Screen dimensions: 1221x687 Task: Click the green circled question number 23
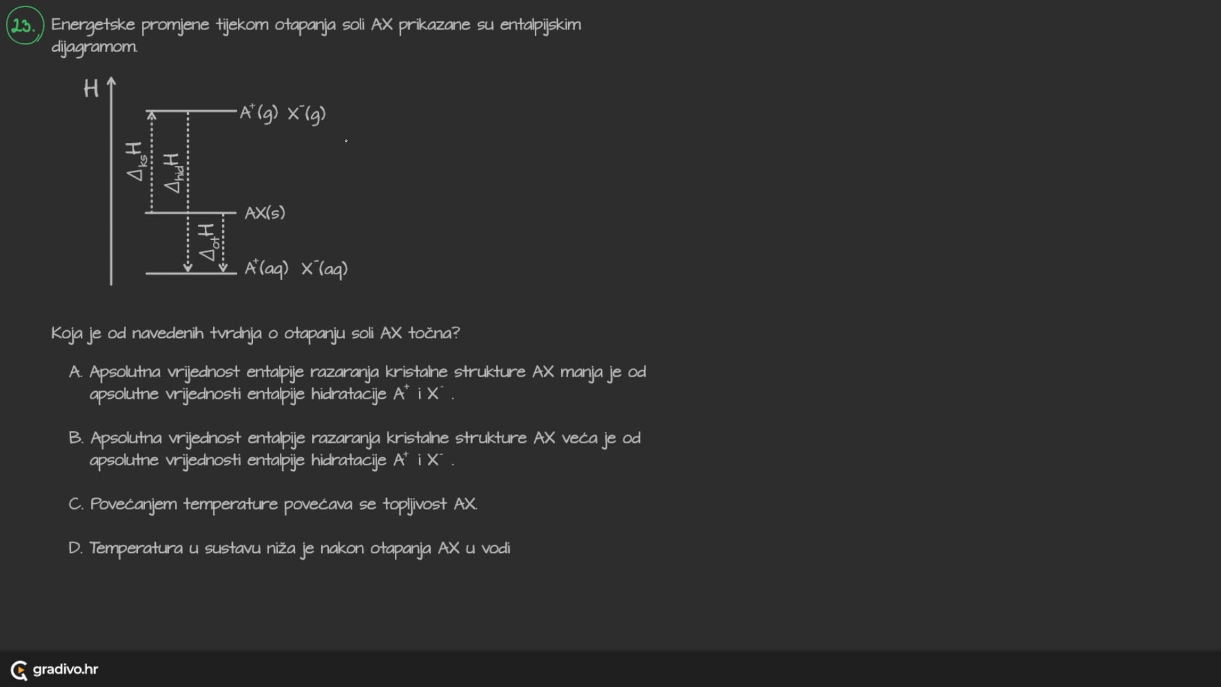pyautogui.click(x=24, y=25)
